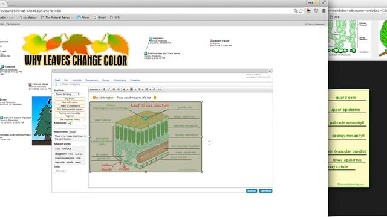Insert 'Putting our knowledge together' scaffold

point(70,115)
